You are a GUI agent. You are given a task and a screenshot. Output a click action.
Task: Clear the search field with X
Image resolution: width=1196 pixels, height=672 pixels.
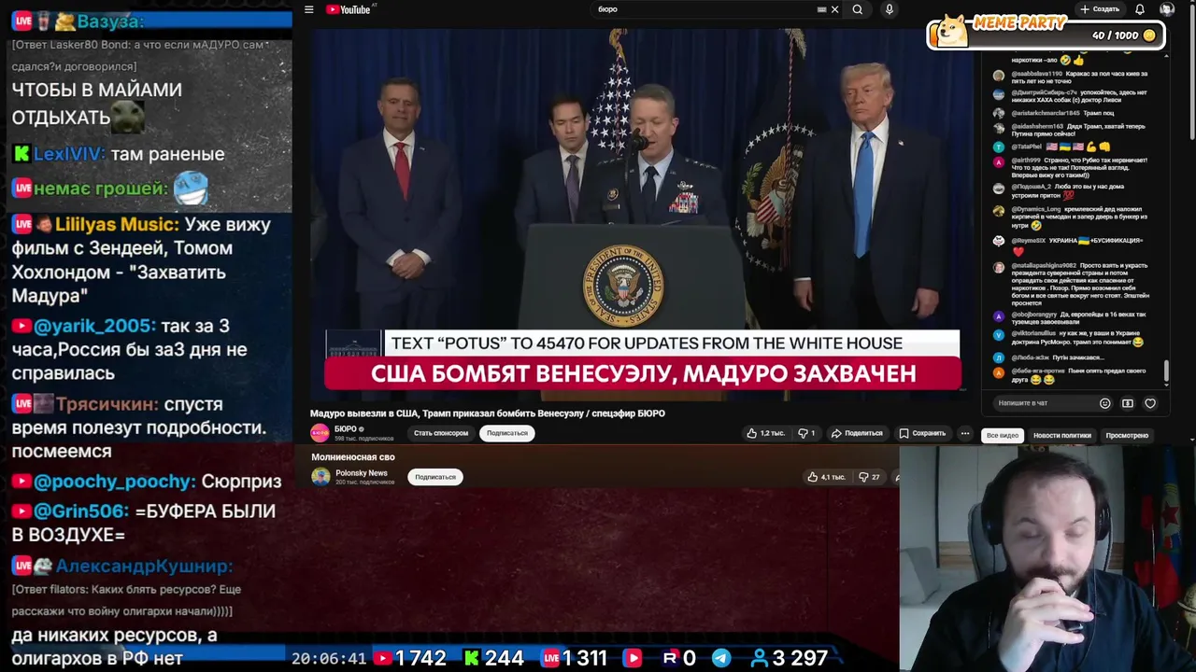pyautogui.click(x=834, y=9)
